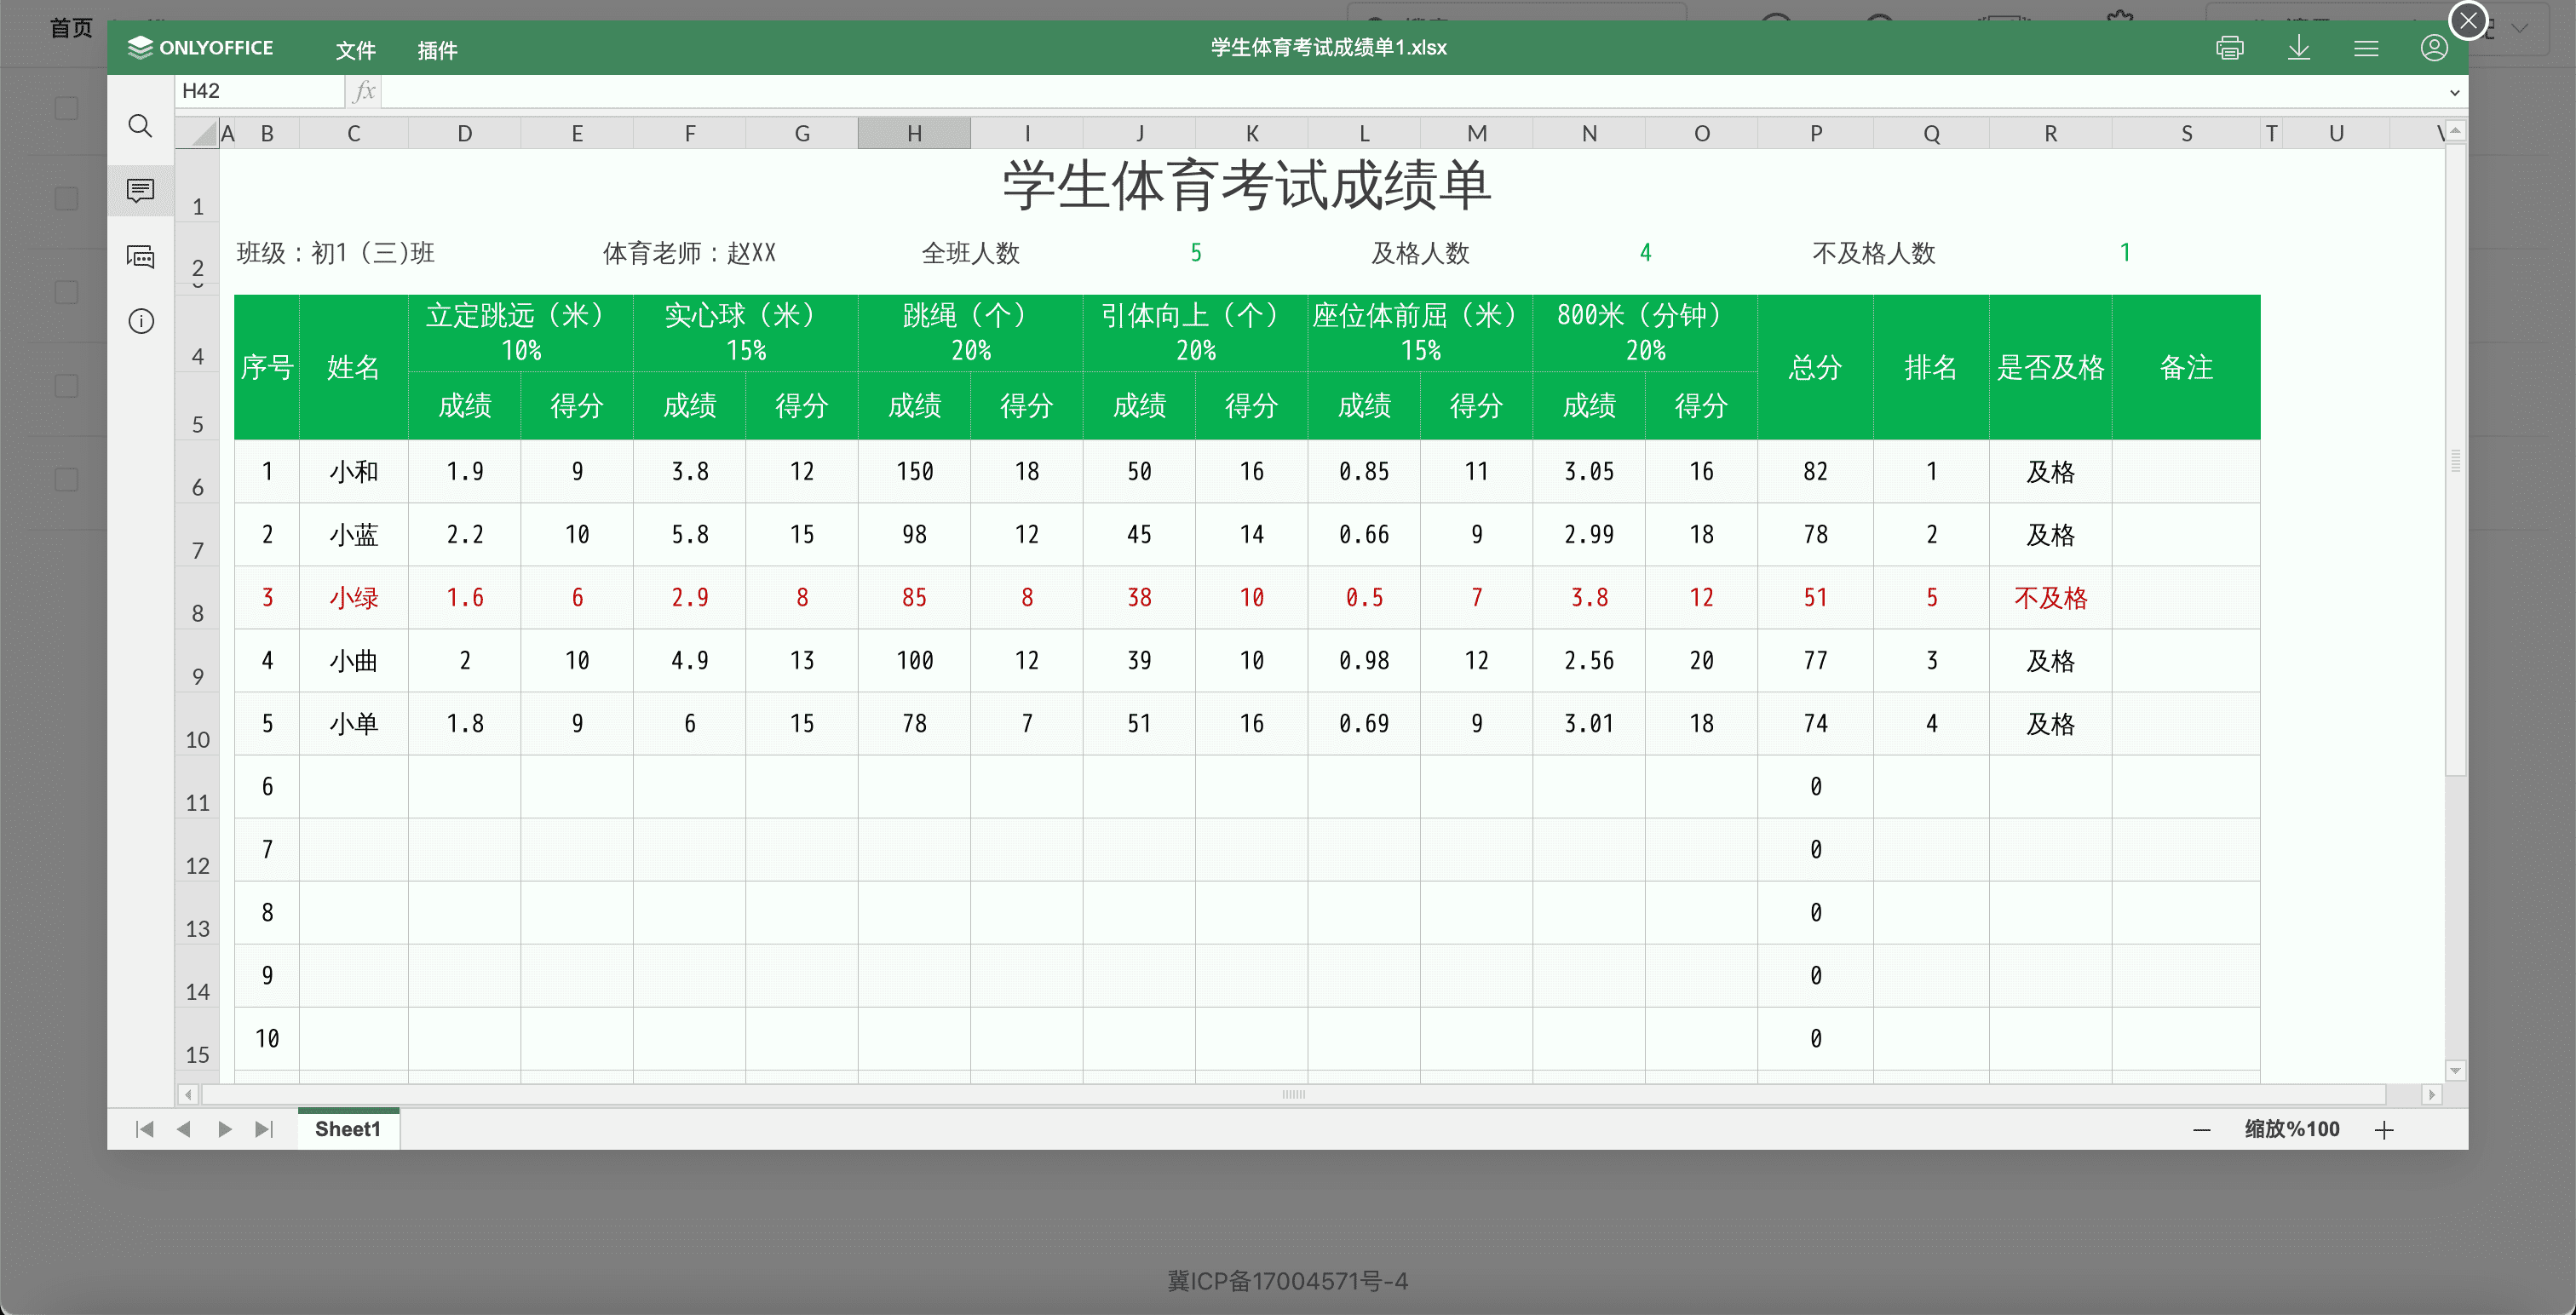Print the spreadsheet using the printer icon
The width and height of the screenshot is (2576, 1315).
click(2230, 47)
